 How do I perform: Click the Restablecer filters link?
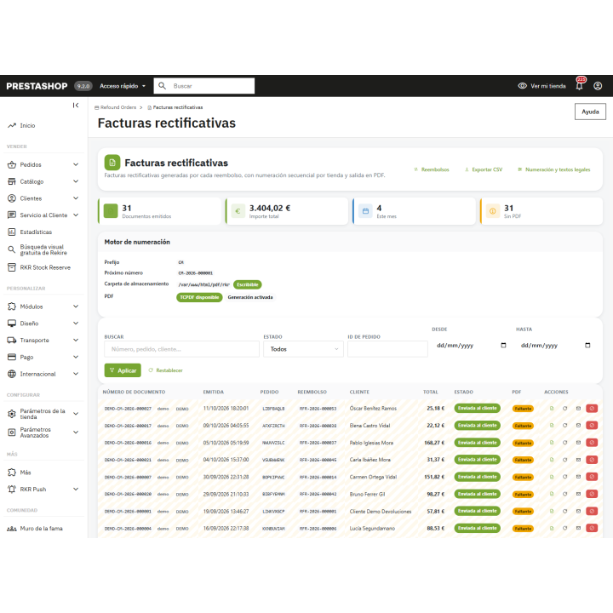pyautogui.click(x=166, y=370)
